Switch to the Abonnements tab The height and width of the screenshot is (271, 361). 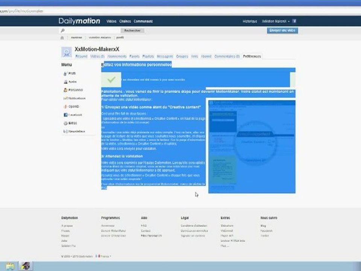(x=117, y=56)
